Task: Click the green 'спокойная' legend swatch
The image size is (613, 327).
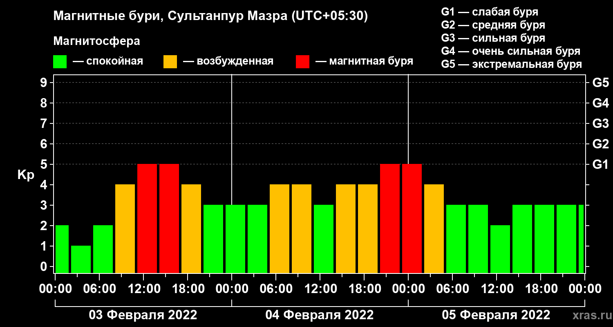Action: click(60, 62)
